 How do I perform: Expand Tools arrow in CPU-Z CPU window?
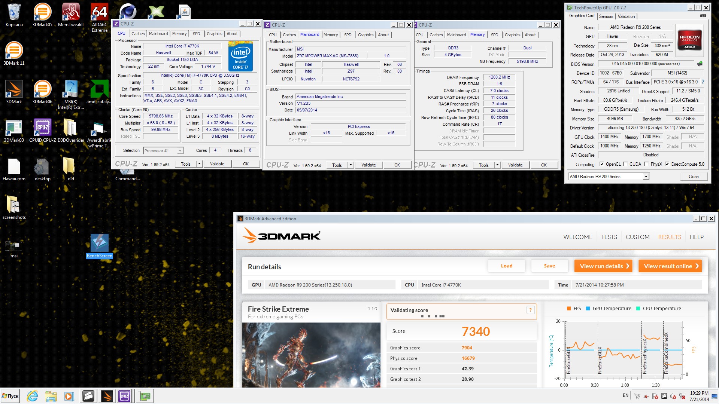pyautogui.click(x=199, y=164)
